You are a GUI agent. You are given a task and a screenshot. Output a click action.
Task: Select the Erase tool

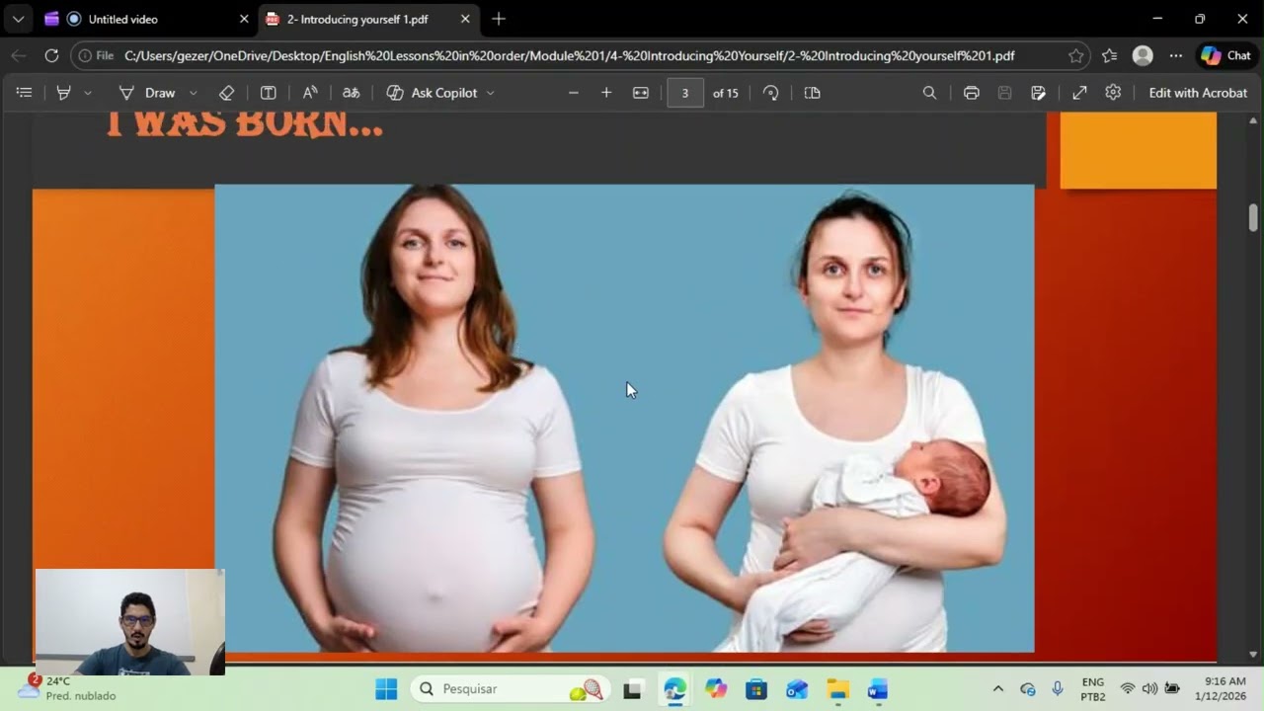point(226,93)
